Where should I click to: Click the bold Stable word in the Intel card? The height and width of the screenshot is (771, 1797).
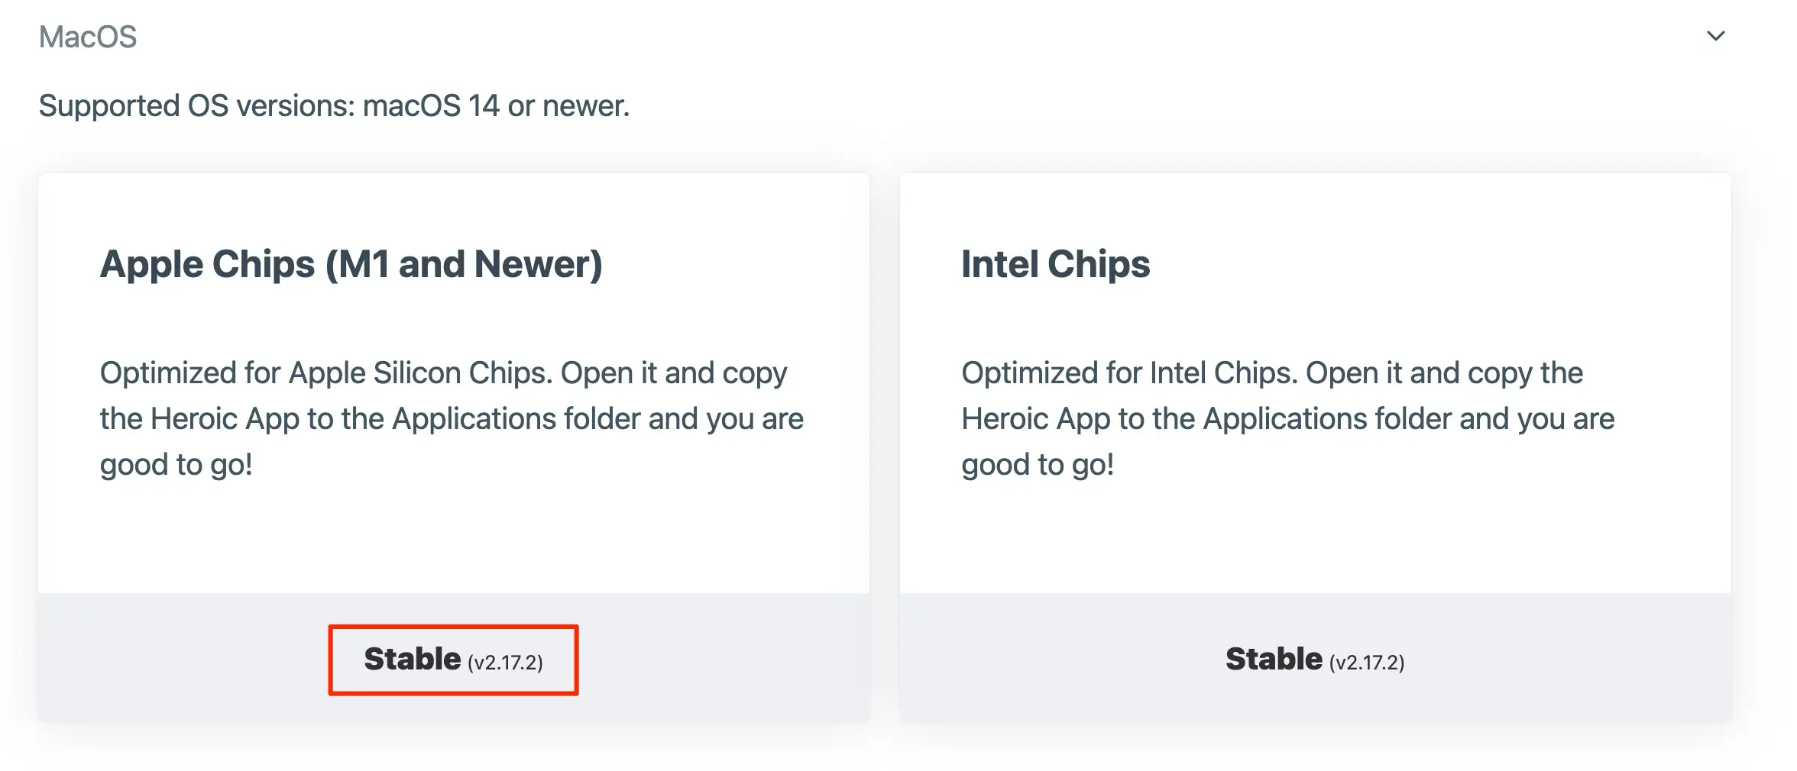(x=1274, y=659)
